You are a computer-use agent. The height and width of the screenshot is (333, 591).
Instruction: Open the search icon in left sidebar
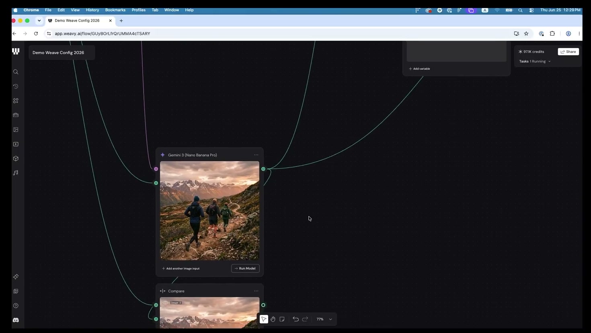16,72
